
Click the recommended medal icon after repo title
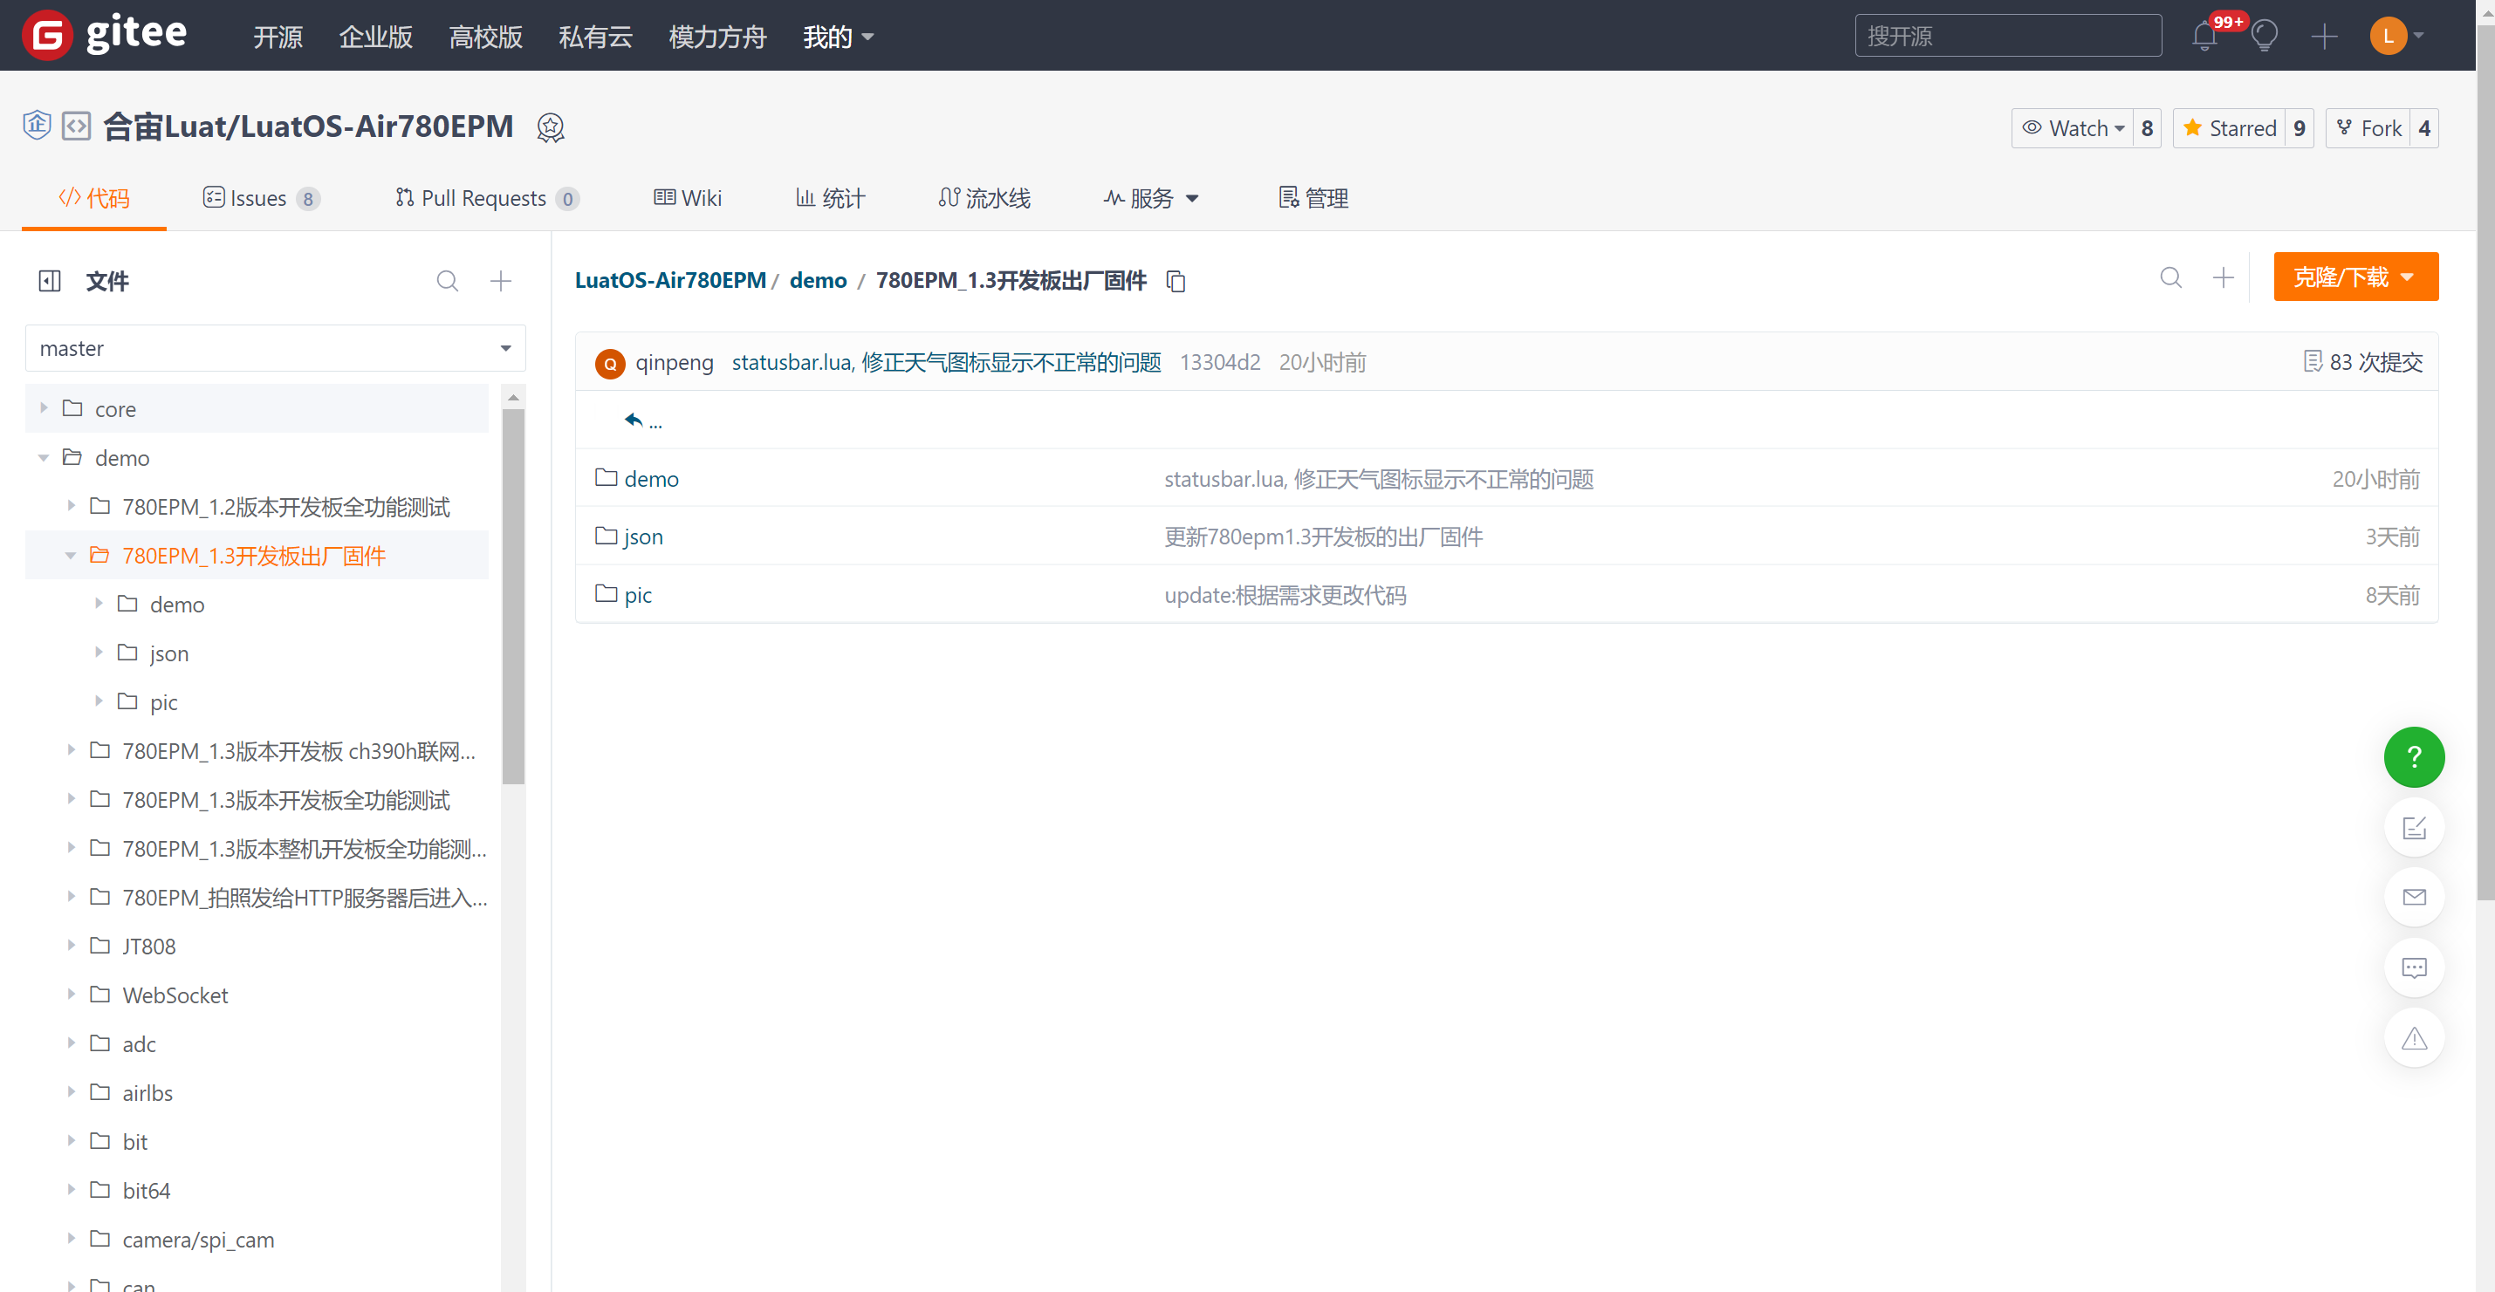click(x=550, y=128)
